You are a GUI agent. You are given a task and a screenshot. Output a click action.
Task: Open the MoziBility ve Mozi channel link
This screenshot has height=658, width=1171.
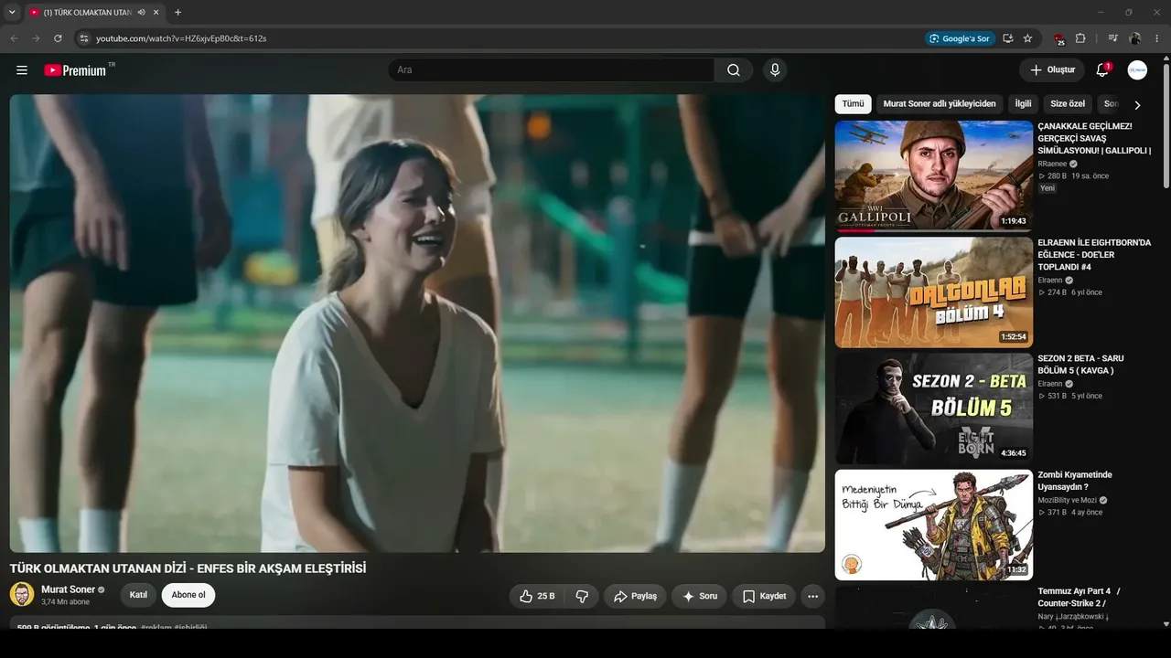(x=1067, y=500)
